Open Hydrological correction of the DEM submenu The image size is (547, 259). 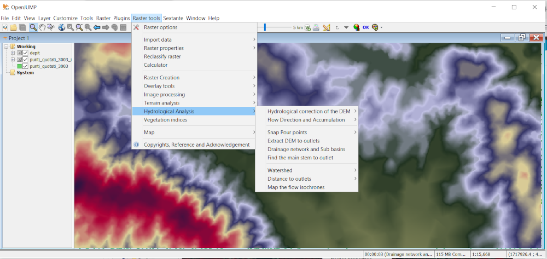tap(307, 111)
